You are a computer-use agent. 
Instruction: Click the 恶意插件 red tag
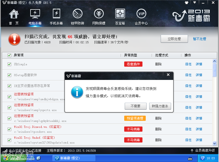pyautogui.click(x=133, y=64)
